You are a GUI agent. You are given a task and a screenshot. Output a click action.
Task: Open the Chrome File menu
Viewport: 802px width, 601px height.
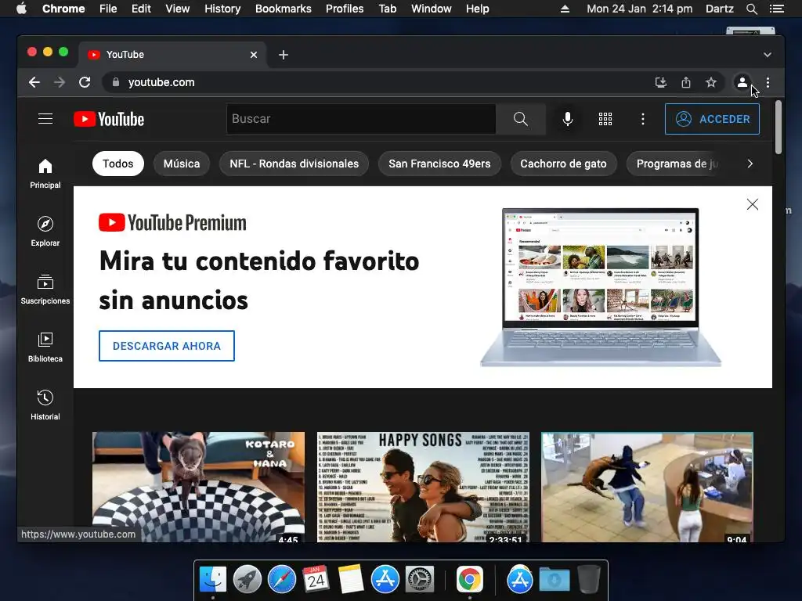click(108, 9)
